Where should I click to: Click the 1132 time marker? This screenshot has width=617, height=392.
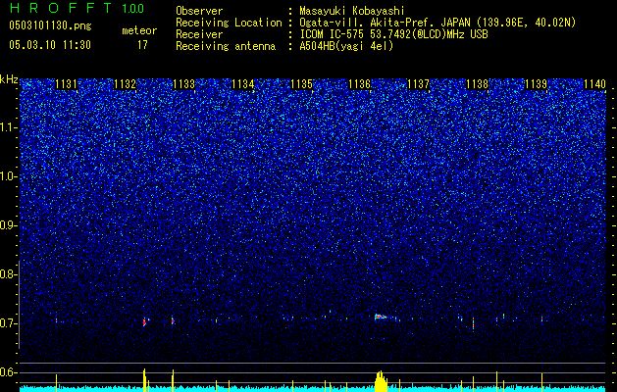pos(125,84)
